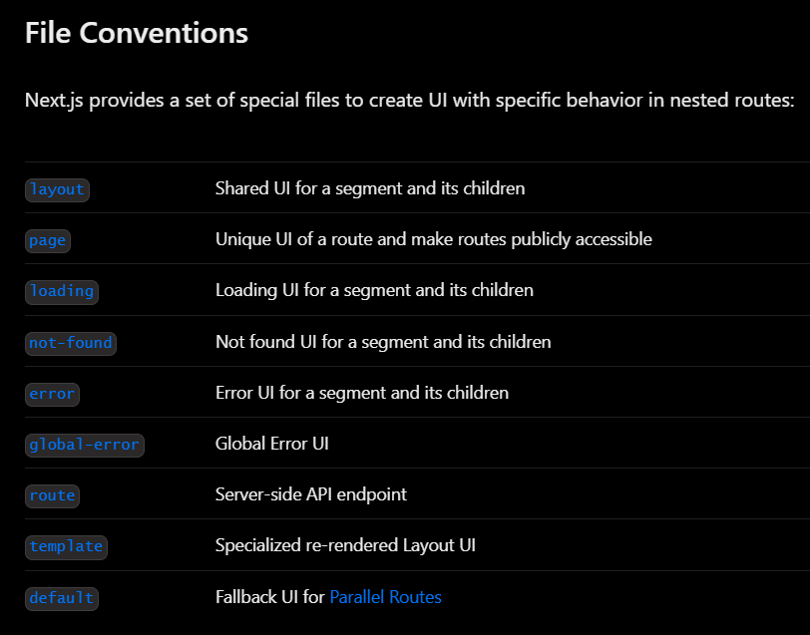Click 'Specialized re-rendered Layout UI' text
810x635 pixels.
pyautogui.click(x=345, y=545)
